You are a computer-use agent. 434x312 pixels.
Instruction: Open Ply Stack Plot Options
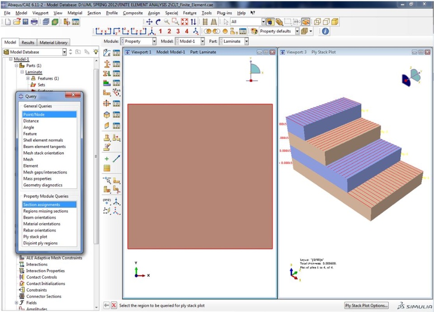click(366, 306)
